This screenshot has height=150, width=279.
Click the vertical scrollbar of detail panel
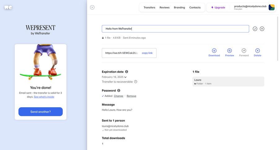pos(277,39)
